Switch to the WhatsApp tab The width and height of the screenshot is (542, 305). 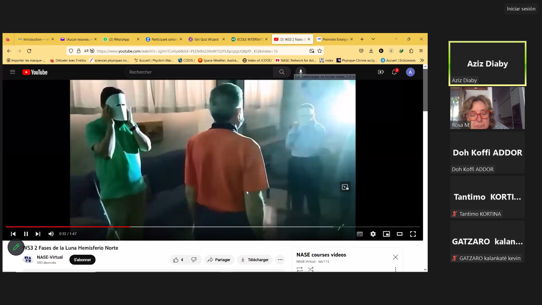pyautogui.click(x=121, y=39)
